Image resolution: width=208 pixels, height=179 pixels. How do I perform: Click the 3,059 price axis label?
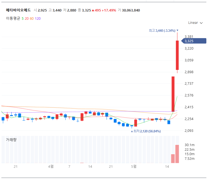[189, 60]
